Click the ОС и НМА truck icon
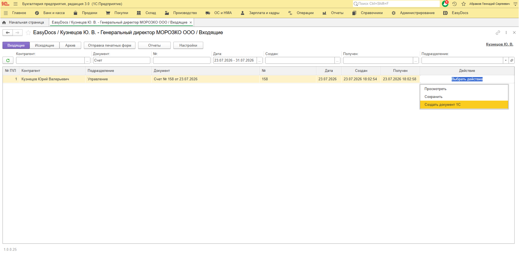This screenshot has width=519, height=253. pyautogui.click(x=208, y=13)
